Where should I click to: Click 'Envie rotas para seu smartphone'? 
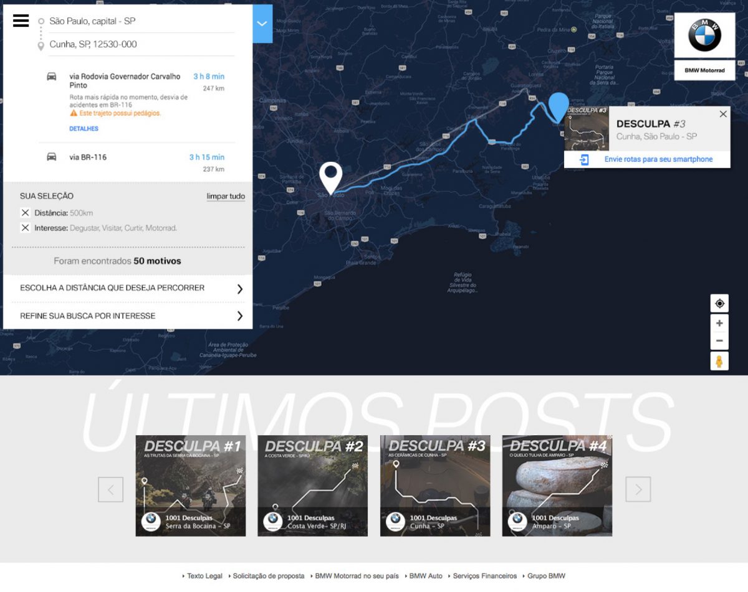coord(658,159)
